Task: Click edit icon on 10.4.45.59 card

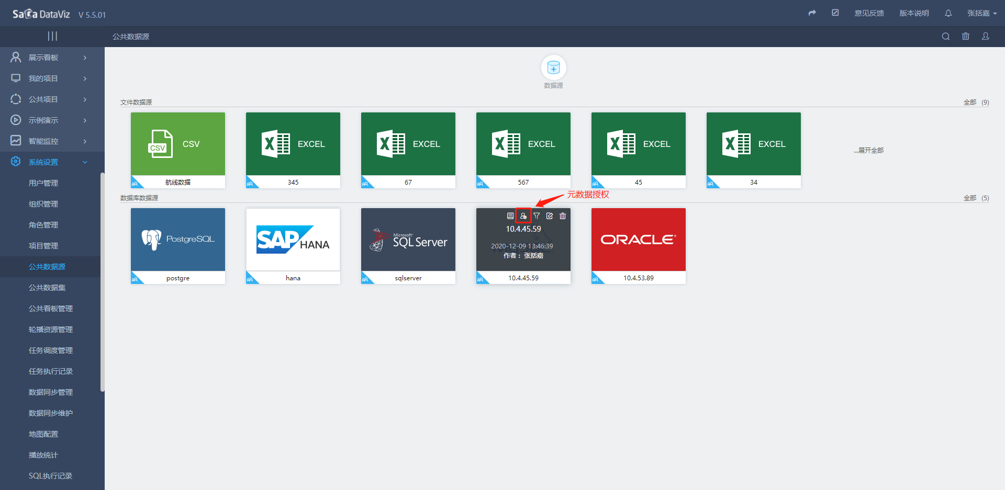Action: [550, 215]
